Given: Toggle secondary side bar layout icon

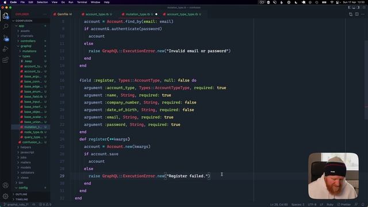Looking at the screenshot, I should click(x=358, y=7).
